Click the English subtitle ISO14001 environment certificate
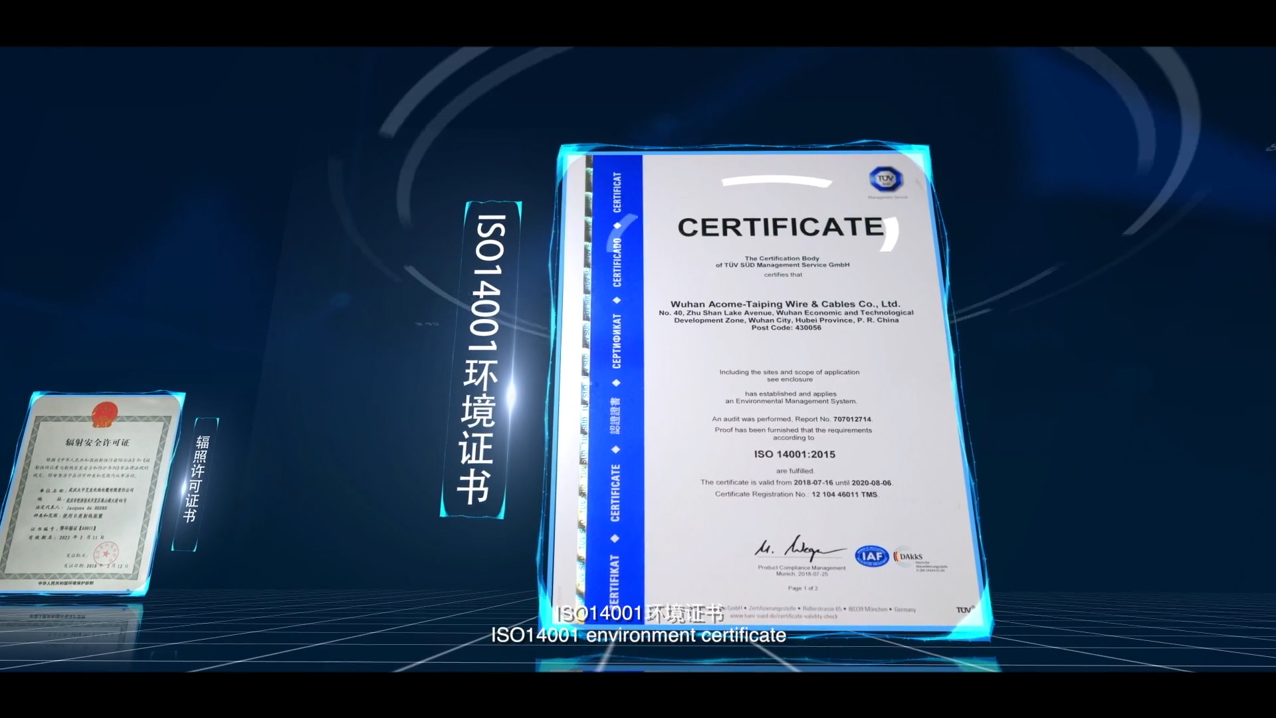The width and height of the screenshot is (1276, 718). pyautogui.click(x=638, y=636)
